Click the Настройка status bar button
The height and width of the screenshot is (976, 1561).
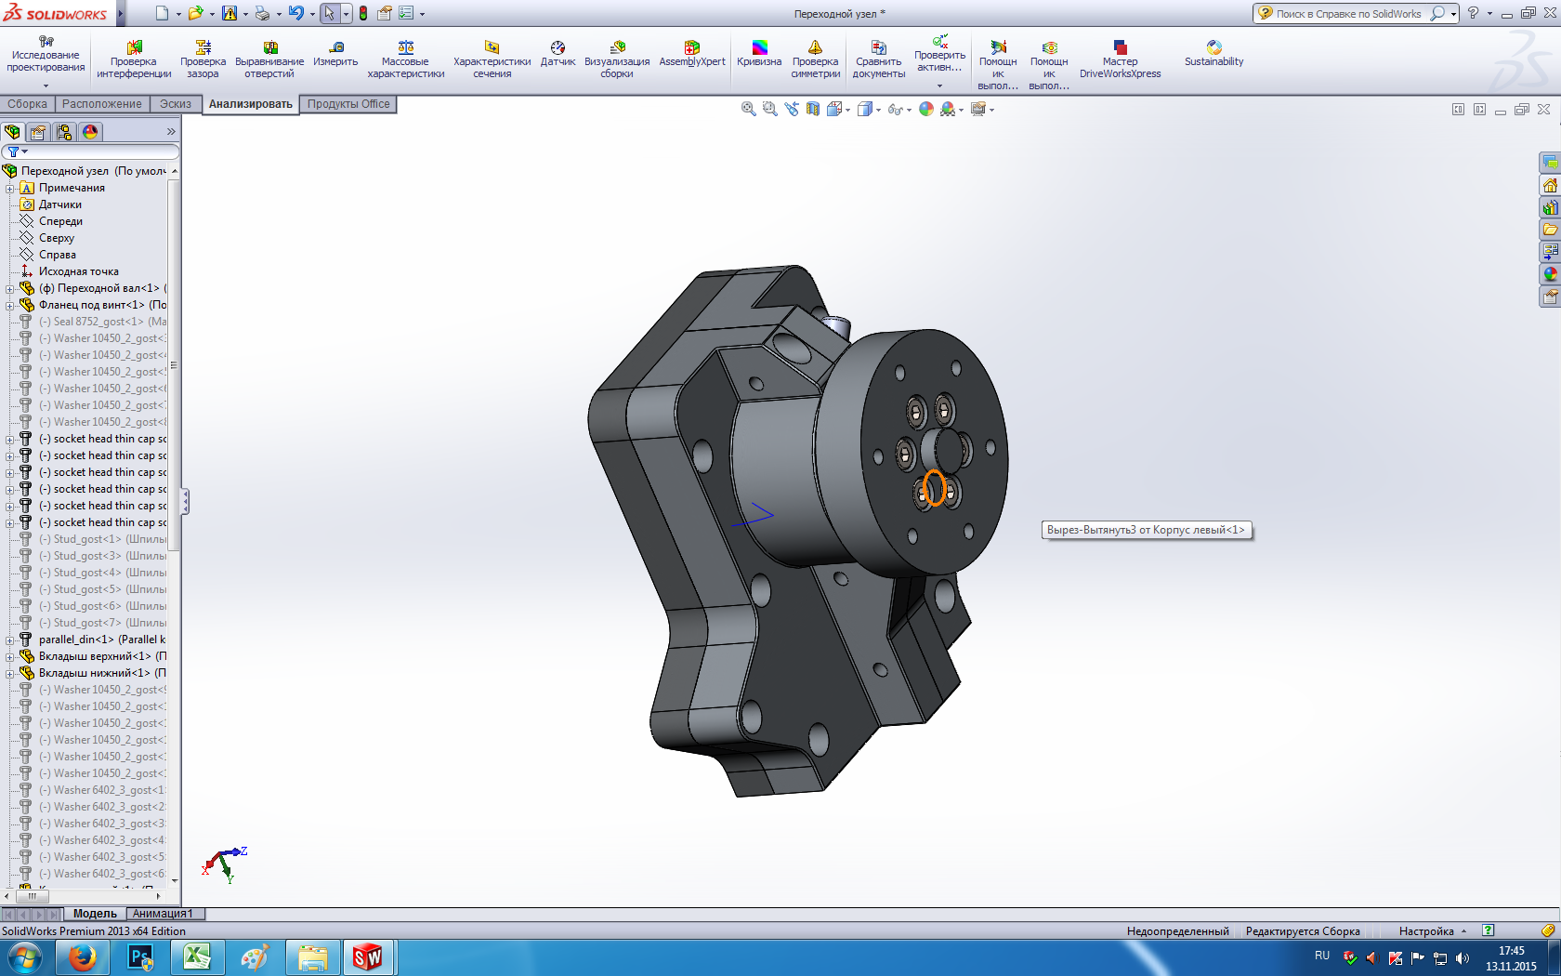click(1433, 931)
